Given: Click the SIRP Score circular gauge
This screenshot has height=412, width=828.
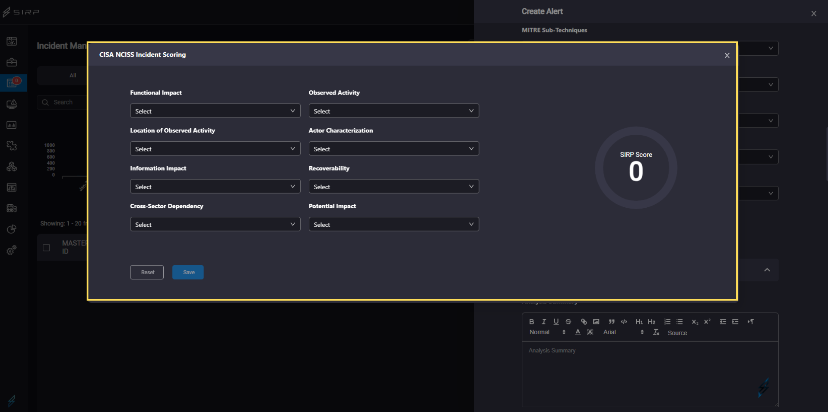Looking at the screenshot, I should (636, 168).
